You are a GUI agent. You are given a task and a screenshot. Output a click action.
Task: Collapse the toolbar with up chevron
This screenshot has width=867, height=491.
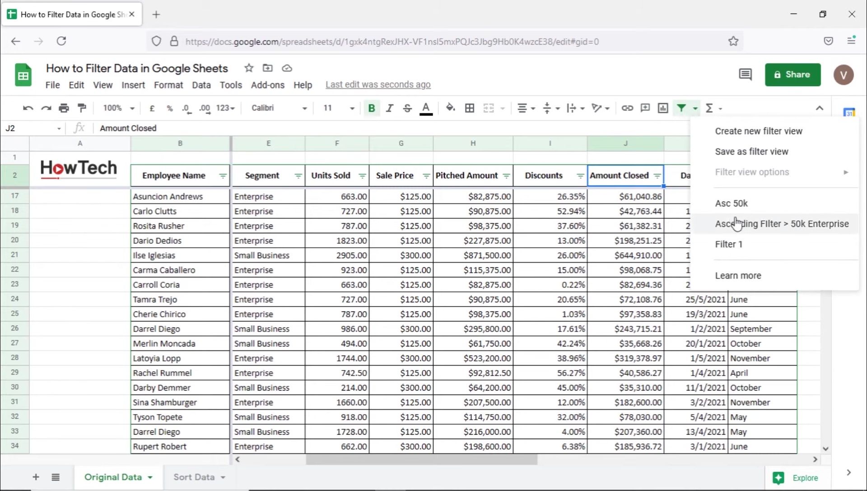[820, 108]
